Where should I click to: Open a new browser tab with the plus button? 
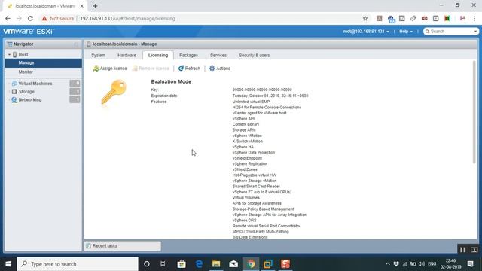tap(96, 6)
